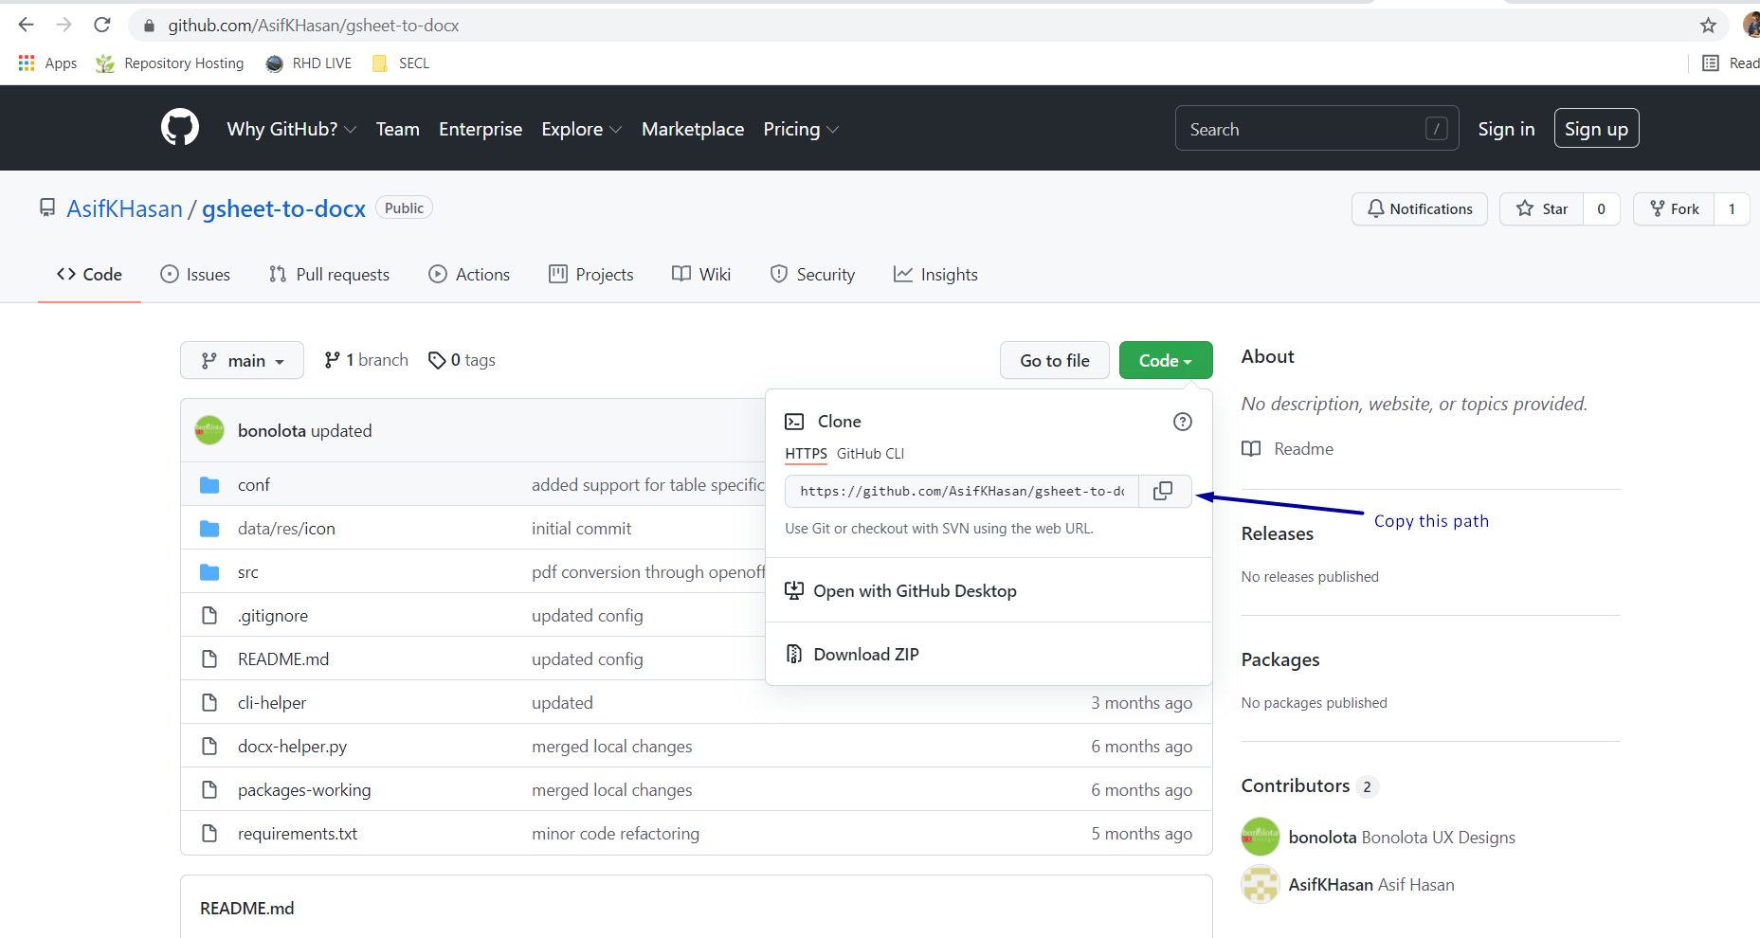Click the Notifications button
The height and width of the screenshot is (938, 1760).
(1420, 208)
